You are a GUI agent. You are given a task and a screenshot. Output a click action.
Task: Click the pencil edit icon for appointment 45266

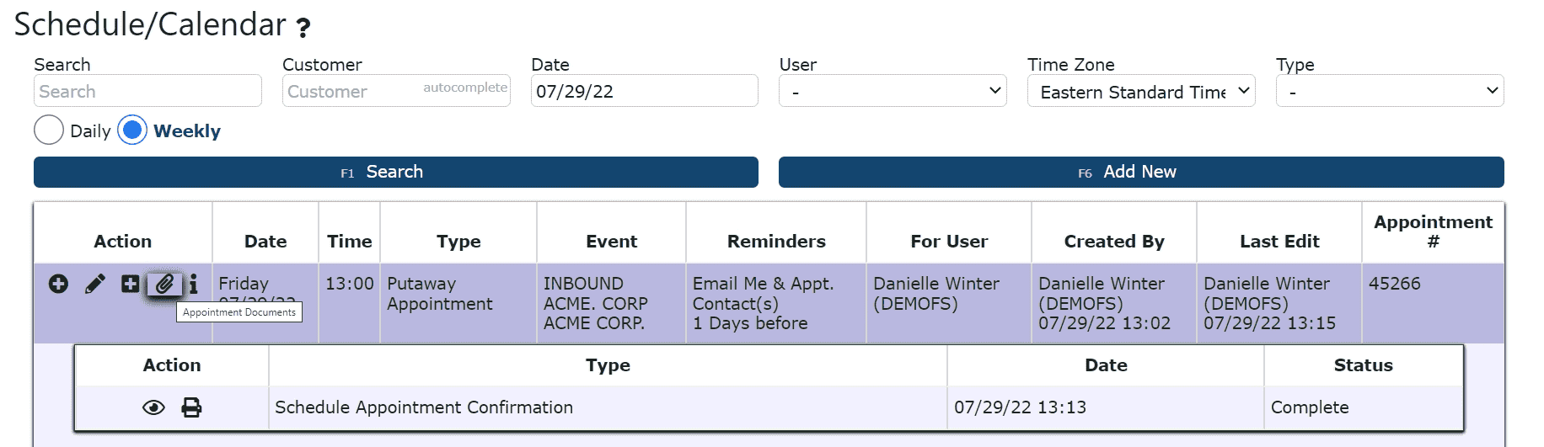[x=95, y=285]
